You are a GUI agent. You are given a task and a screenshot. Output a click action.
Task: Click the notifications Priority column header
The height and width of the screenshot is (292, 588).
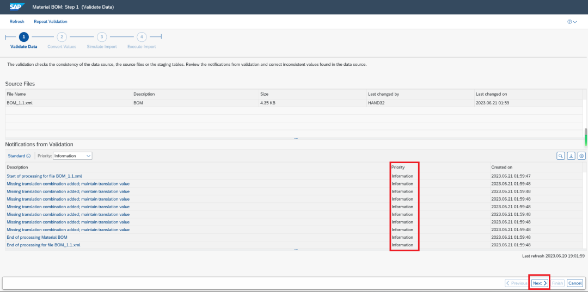[x=439, y=167]
